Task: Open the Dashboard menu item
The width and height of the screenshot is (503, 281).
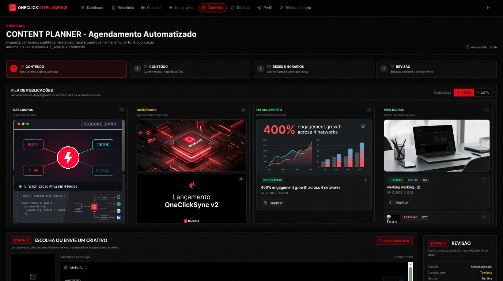Action: point(93,8)
